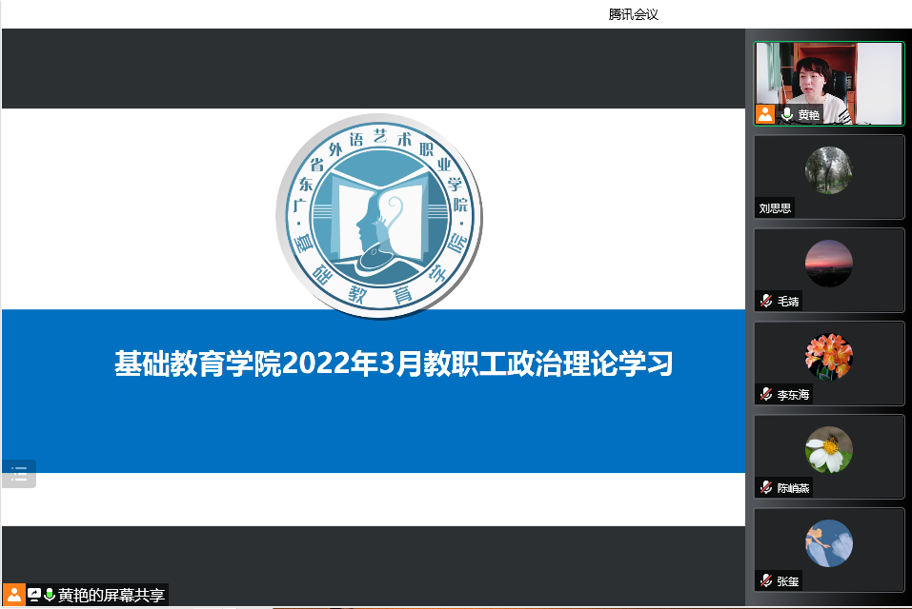Click the participant name 李东海
The image size is (912, 609).
click(793, 395)
